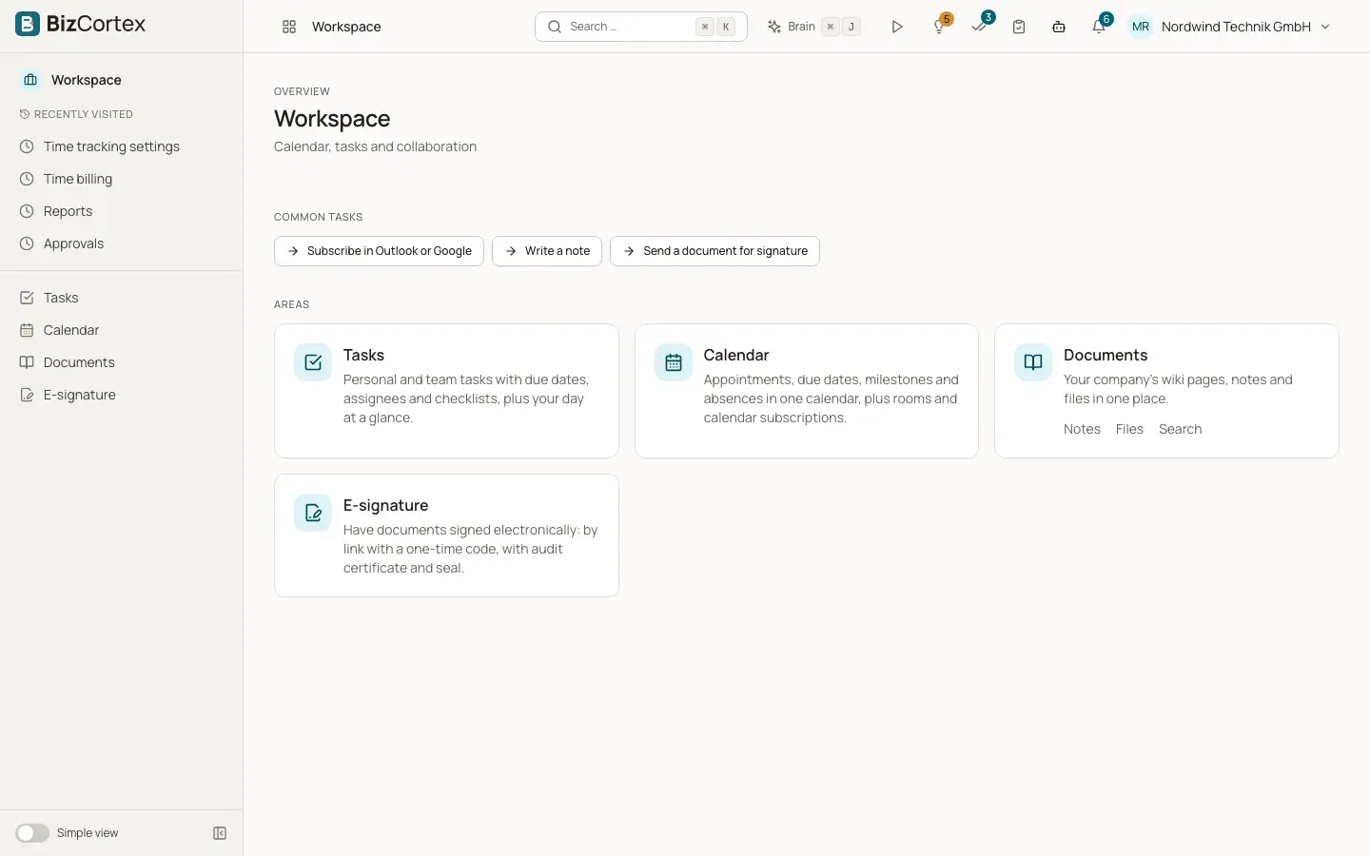This screenshot has height=856, width=1370.
Task: Expand the Nordwind Technik GmbH dropdown chevron
Action: point(1325,27)
